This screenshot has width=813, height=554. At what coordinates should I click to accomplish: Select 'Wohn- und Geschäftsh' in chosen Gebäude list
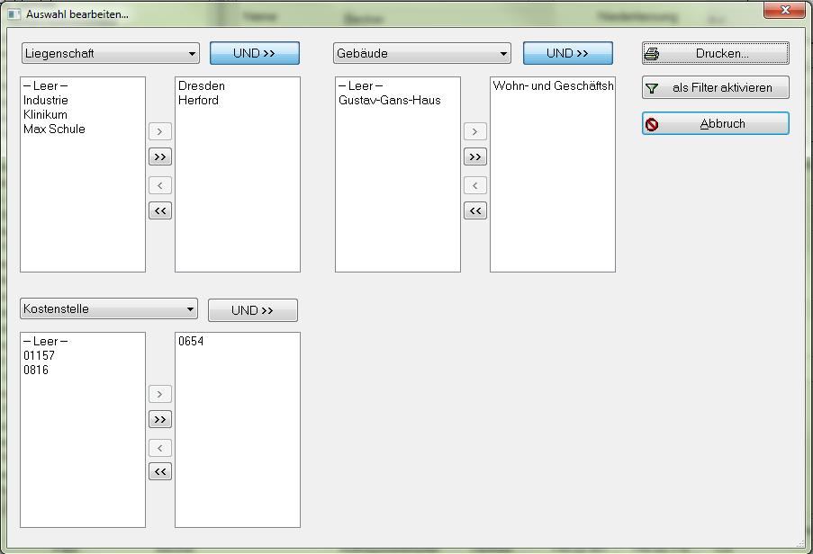[553, 86]
